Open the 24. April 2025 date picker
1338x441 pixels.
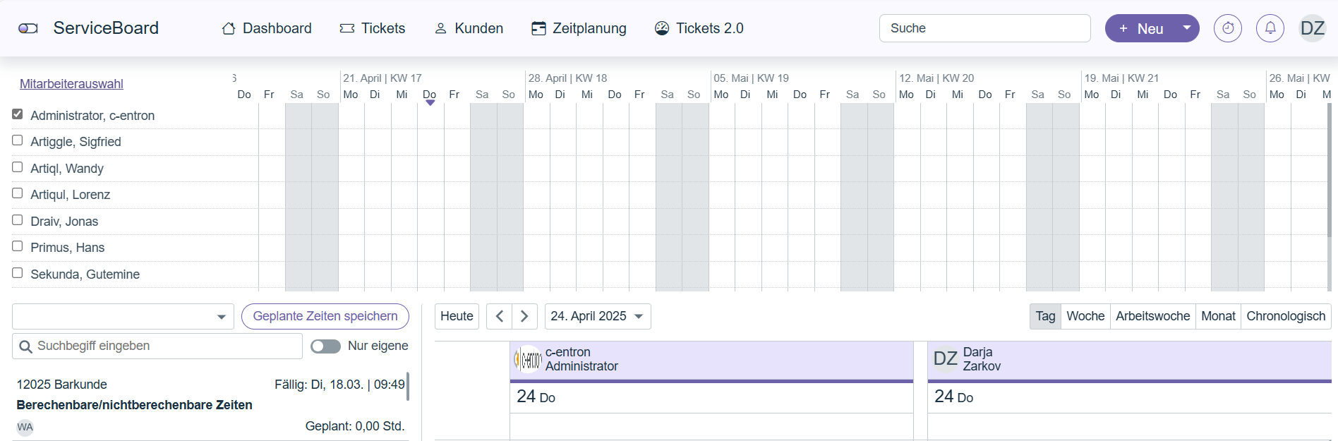pyautogui.click(x=597, y=316)
